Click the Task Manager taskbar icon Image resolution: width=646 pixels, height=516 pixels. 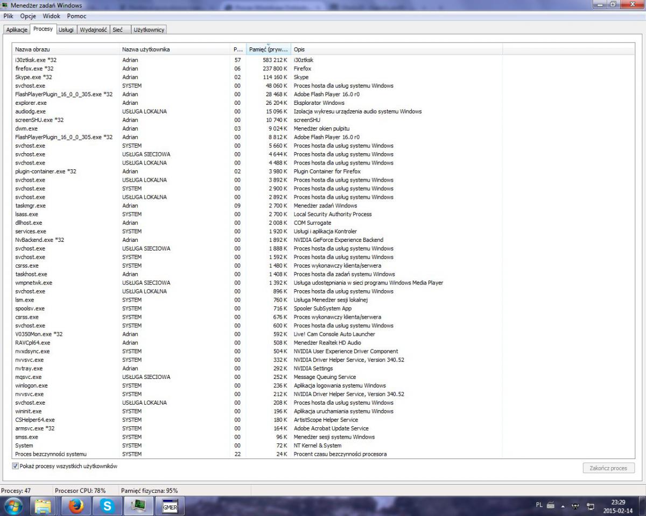coord(139,506)
